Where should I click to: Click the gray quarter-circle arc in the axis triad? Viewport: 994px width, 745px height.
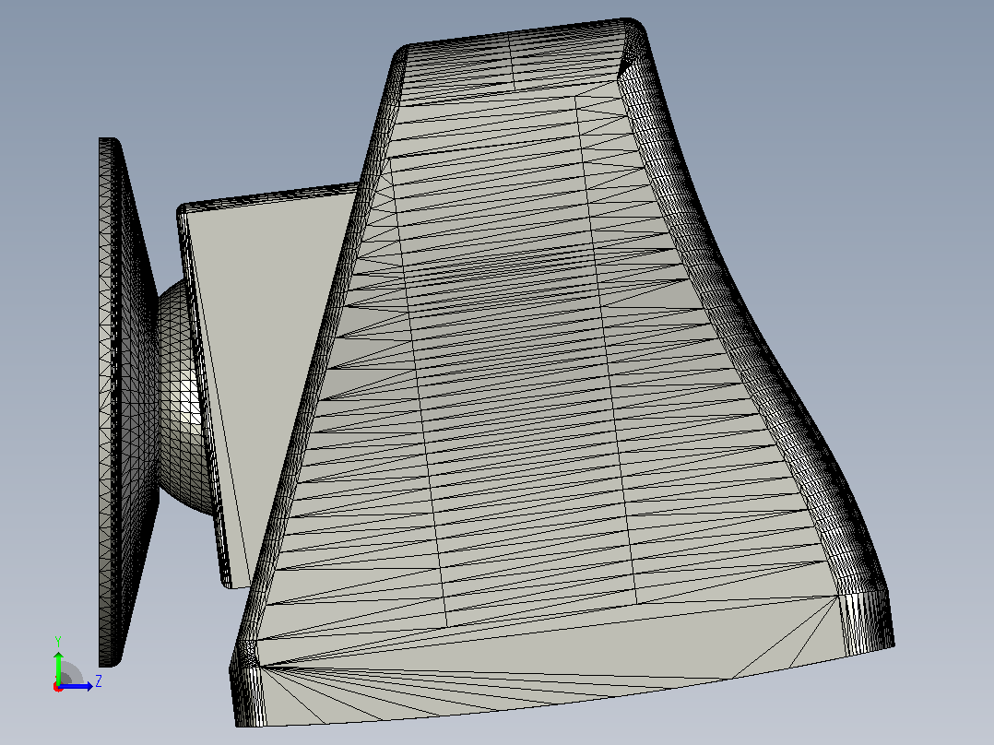click(72, 673)
